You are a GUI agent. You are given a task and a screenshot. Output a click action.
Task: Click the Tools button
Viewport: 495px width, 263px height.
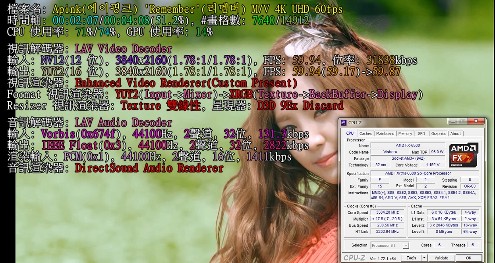pos(411,258)
